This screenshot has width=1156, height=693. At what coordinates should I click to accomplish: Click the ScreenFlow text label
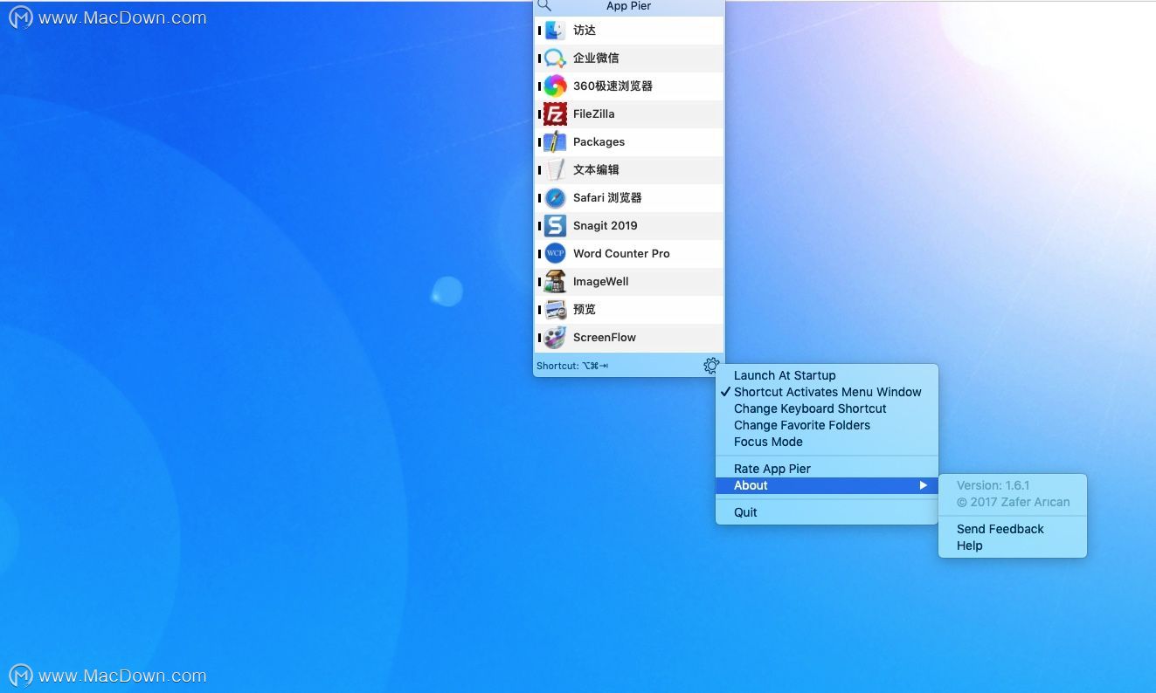604,338
